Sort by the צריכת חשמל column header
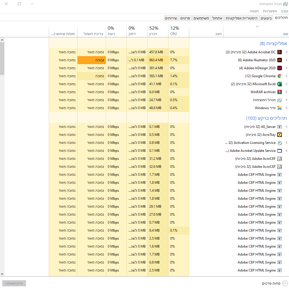This screenshot has height=290, width=289. (91, 31)
